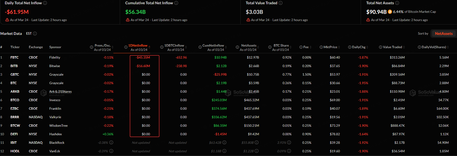Click info icon next to IBIT $63.42B value

pyautogui.click(x=224, y=143)
